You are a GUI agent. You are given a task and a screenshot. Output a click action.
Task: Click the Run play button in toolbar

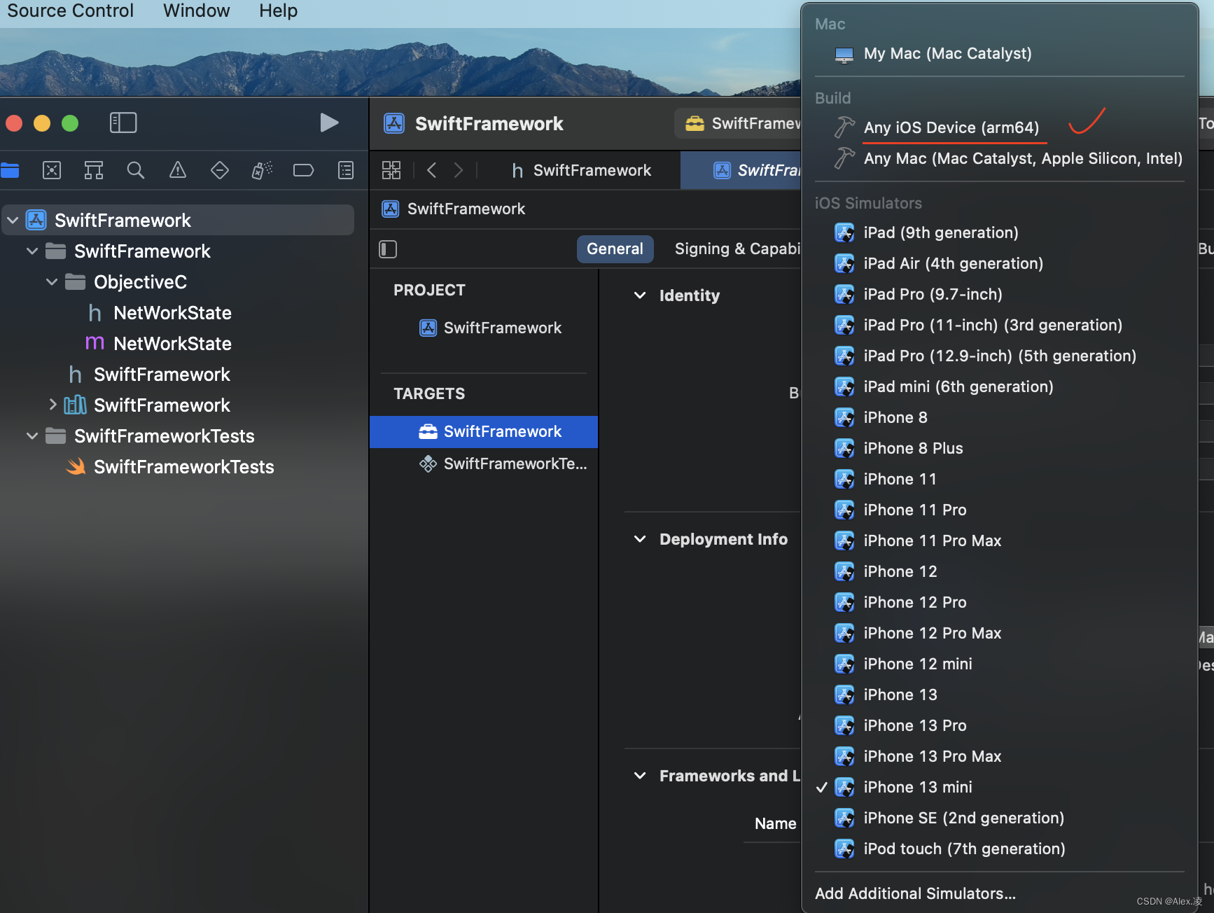(x=329, y=123)
